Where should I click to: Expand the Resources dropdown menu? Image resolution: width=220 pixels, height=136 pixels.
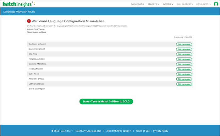click(x=203, y=4)
